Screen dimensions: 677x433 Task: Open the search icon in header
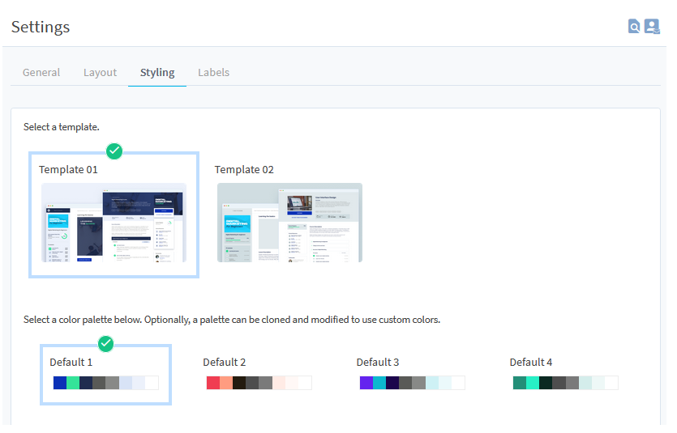634,26
